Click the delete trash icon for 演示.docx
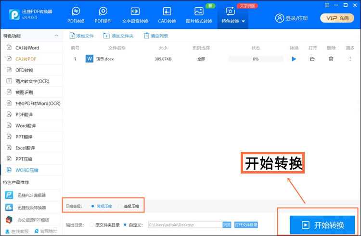This screenshot has width=361, height=236. (x=331, y=59)
